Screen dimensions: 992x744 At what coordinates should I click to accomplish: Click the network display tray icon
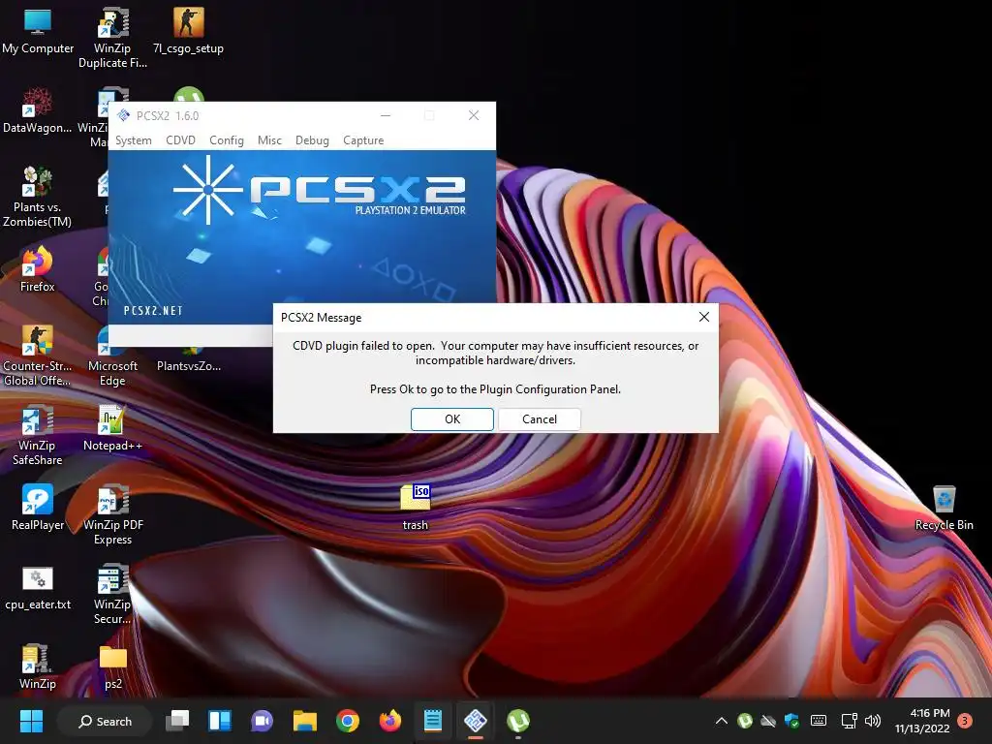849,721
